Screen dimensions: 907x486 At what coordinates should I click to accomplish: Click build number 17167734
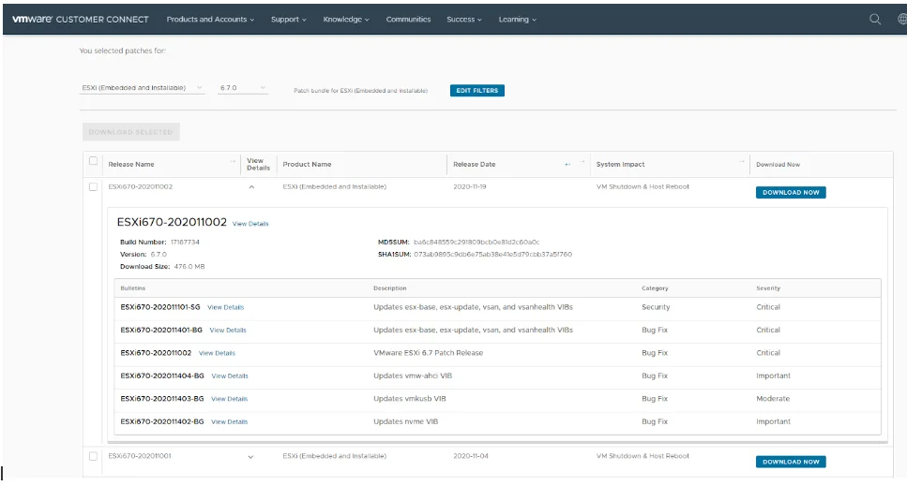[185, 243]
